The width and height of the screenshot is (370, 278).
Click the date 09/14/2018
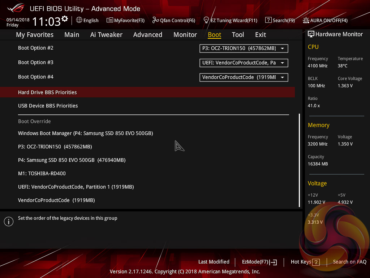pyautogui.click(x=18, y=20)
